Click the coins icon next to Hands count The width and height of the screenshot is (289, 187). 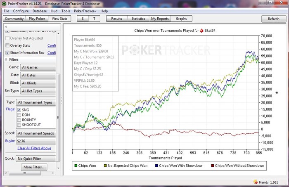tap(256, 182)
